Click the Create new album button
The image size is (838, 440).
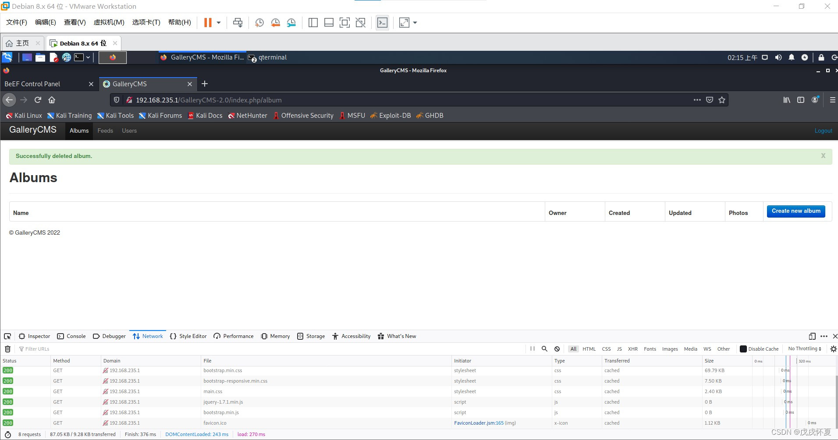click(x=796, y=211)
